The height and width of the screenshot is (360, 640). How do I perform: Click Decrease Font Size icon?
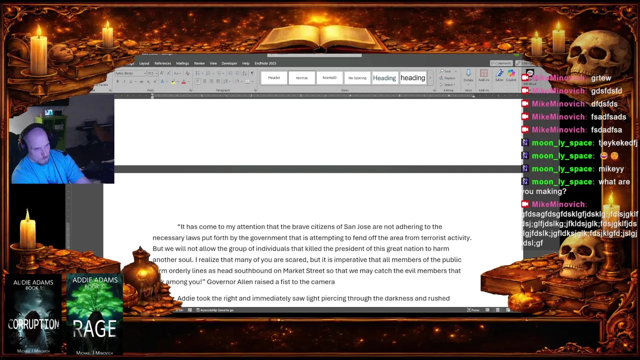pos(168,73)
